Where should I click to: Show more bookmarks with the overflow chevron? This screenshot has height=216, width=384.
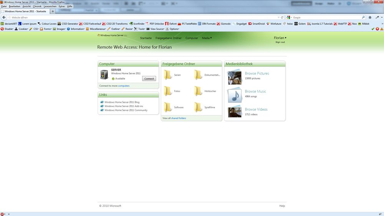[x=382, y=24]
